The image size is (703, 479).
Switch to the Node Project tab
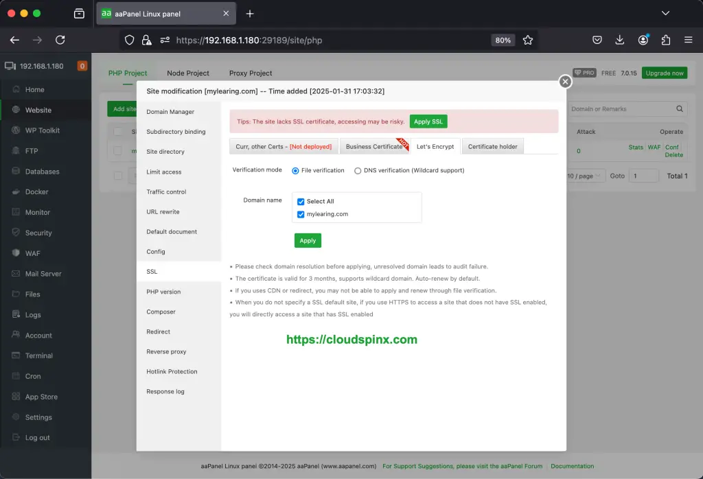(x=187, y=73)
